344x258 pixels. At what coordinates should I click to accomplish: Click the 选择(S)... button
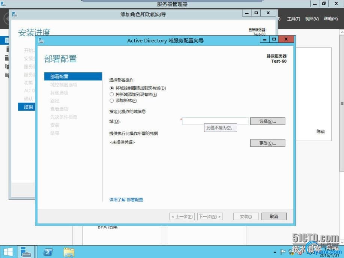267,121
